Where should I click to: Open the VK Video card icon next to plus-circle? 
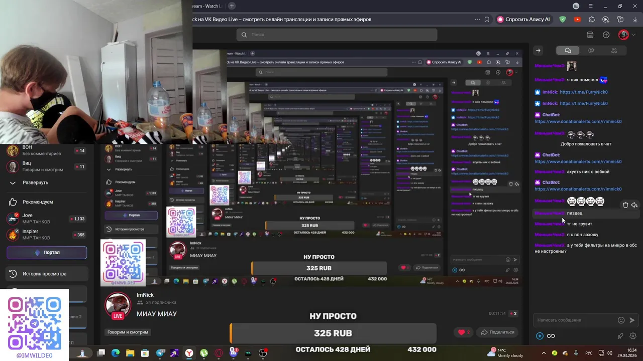590,35
